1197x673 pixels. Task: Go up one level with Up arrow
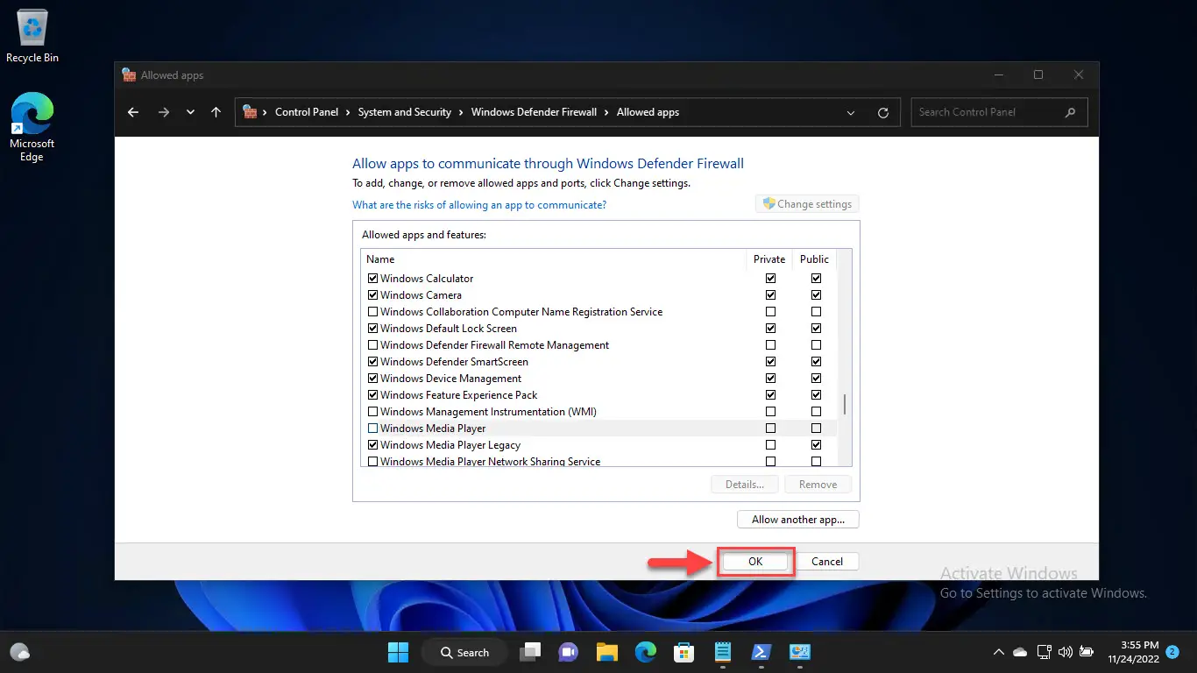(216, 112)
